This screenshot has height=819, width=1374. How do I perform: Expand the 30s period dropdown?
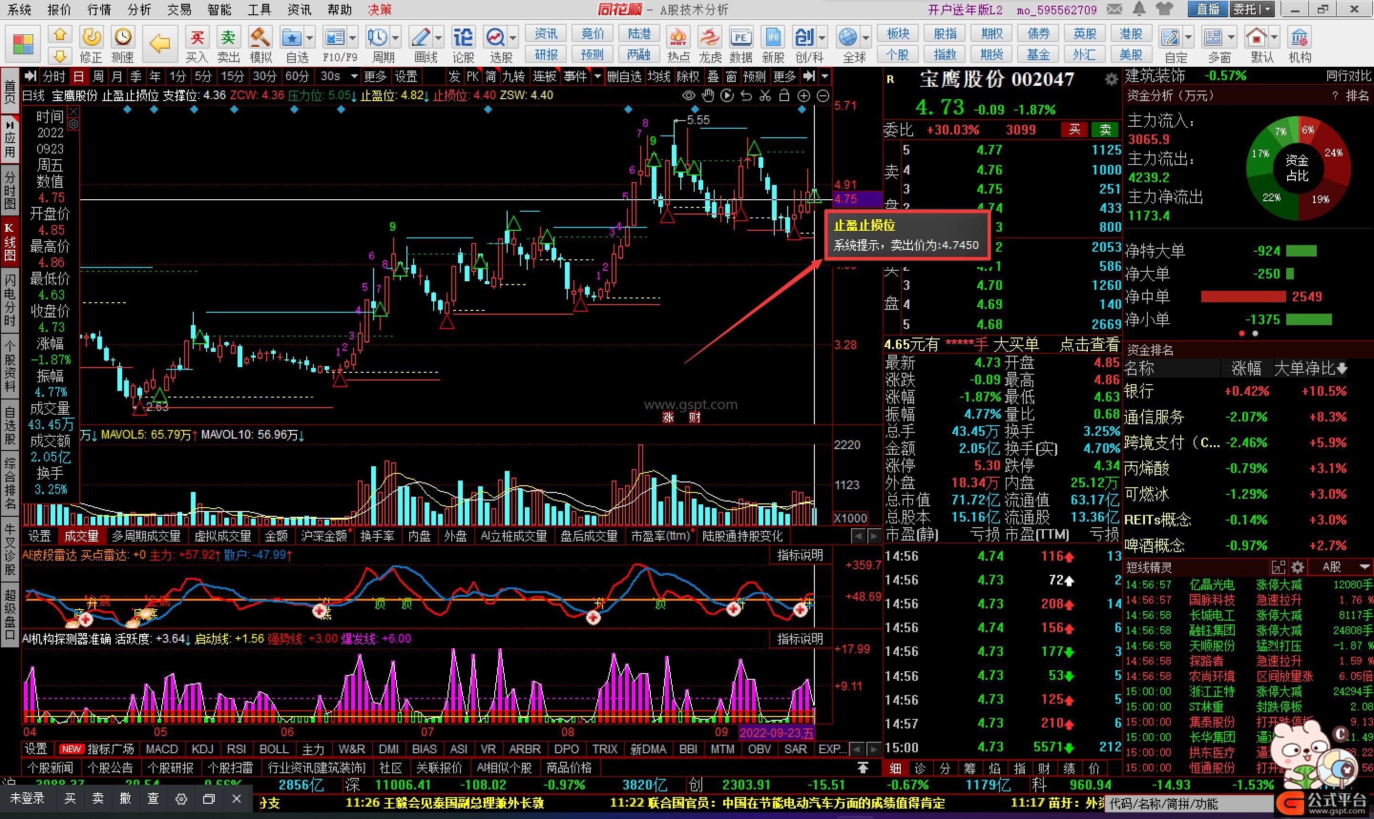click(x=354, y=76)
